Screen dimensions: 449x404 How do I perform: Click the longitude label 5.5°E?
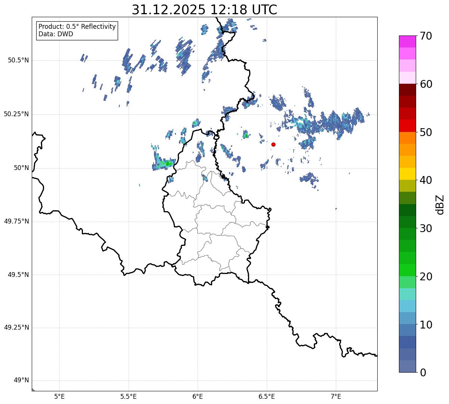(x=128, y=396)
